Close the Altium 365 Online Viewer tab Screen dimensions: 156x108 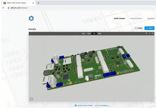click(x=33, y=3)
